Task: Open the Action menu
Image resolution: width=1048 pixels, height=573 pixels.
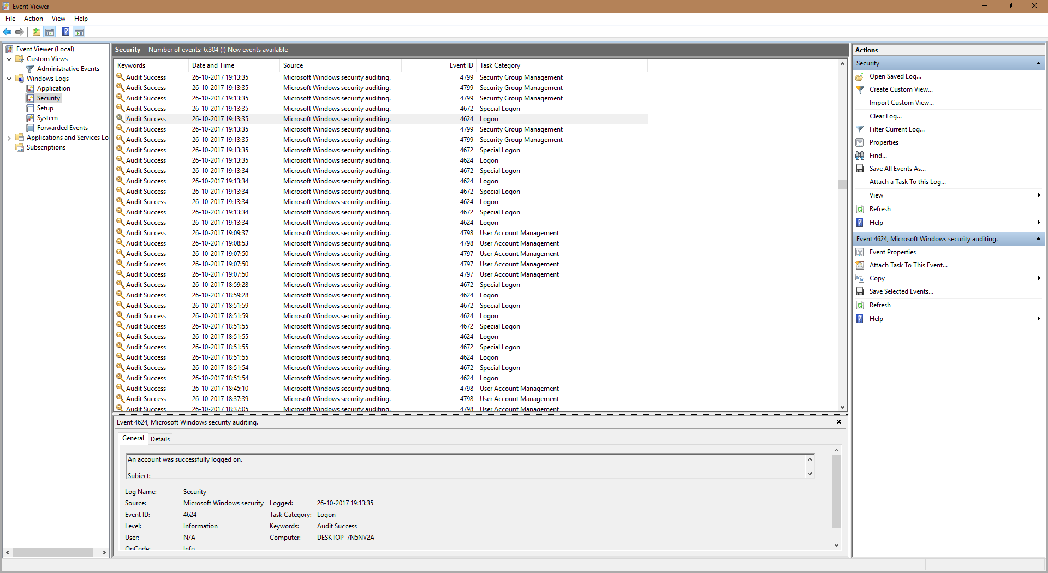Action: (33, 18)
